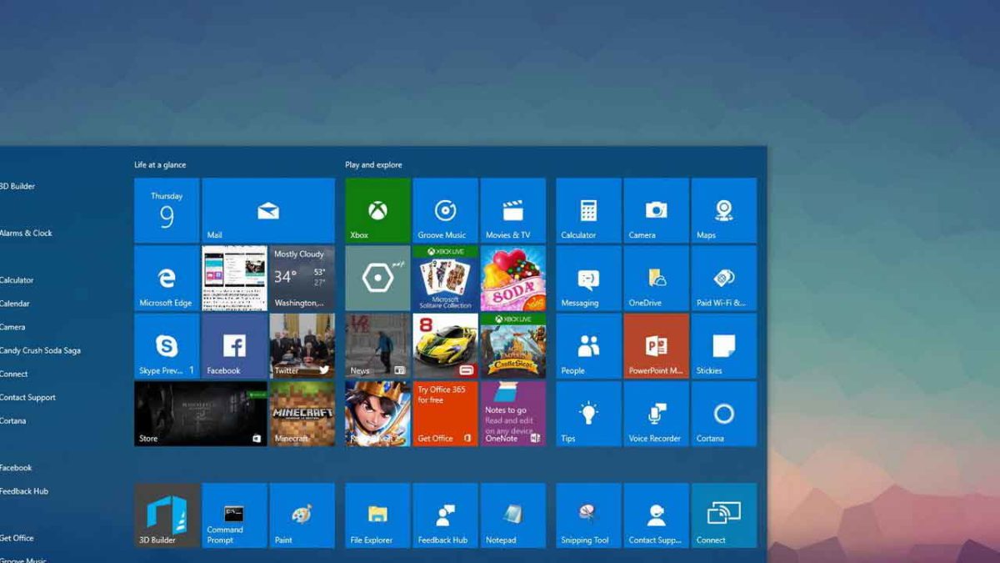Screen dimensions: 1000x563
Task: Open the Calculator tile
Action: click(x=588, y=210)
